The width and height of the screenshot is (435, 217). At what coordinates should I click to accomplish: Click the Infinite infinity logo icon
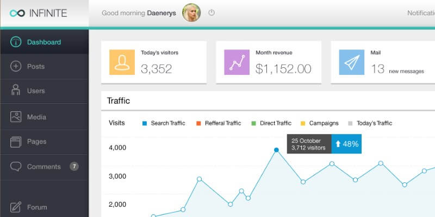pos(17,13)
